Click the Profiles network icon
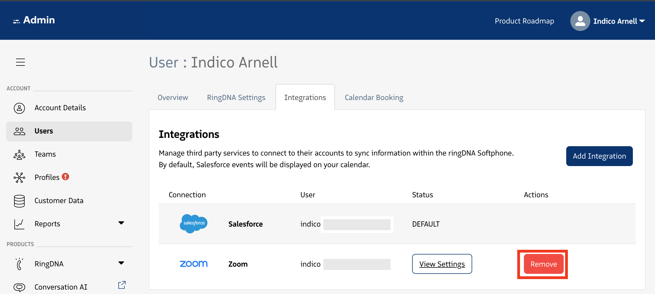This screenshot has width=655, height=294. point(19,177)
